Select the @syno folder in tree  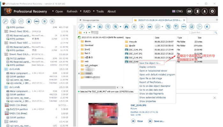point(88,41)
